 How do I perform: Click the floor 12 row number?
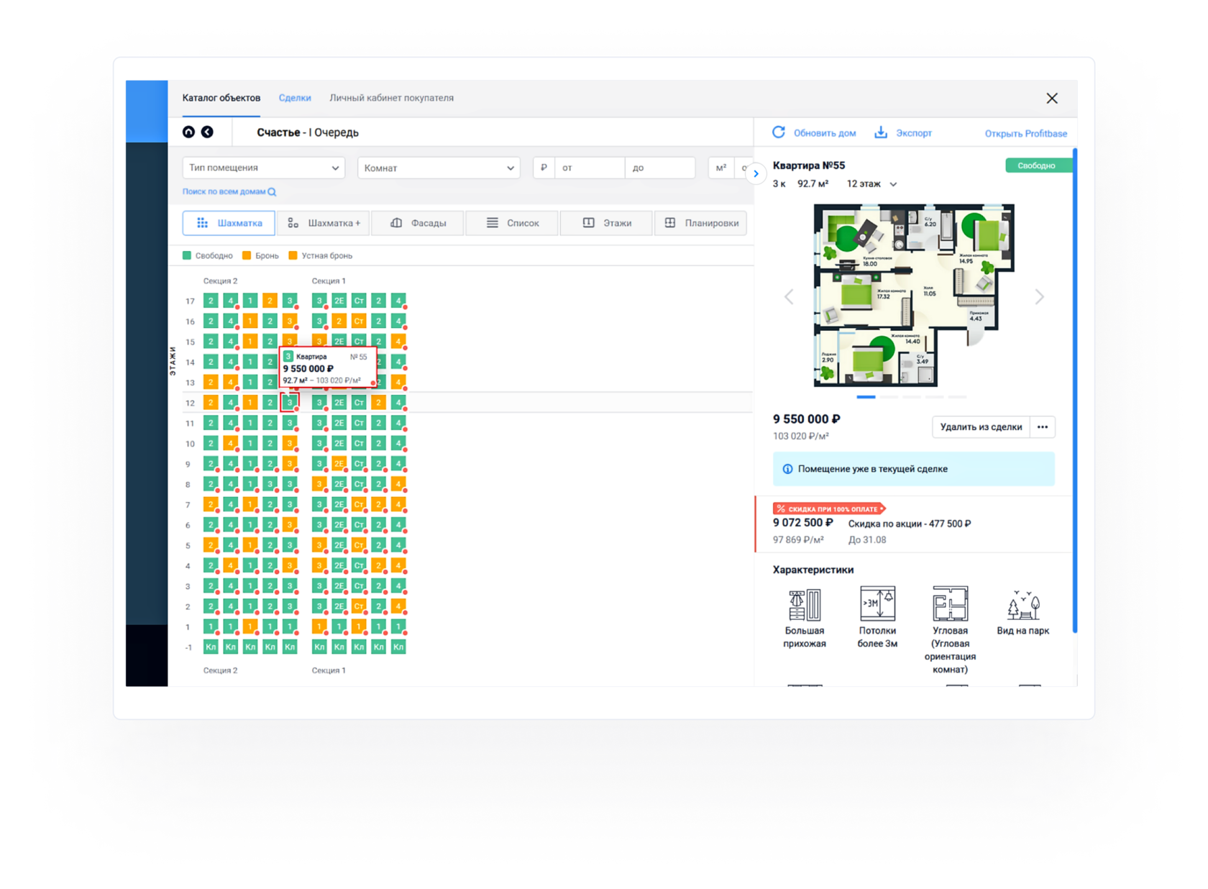190,404
